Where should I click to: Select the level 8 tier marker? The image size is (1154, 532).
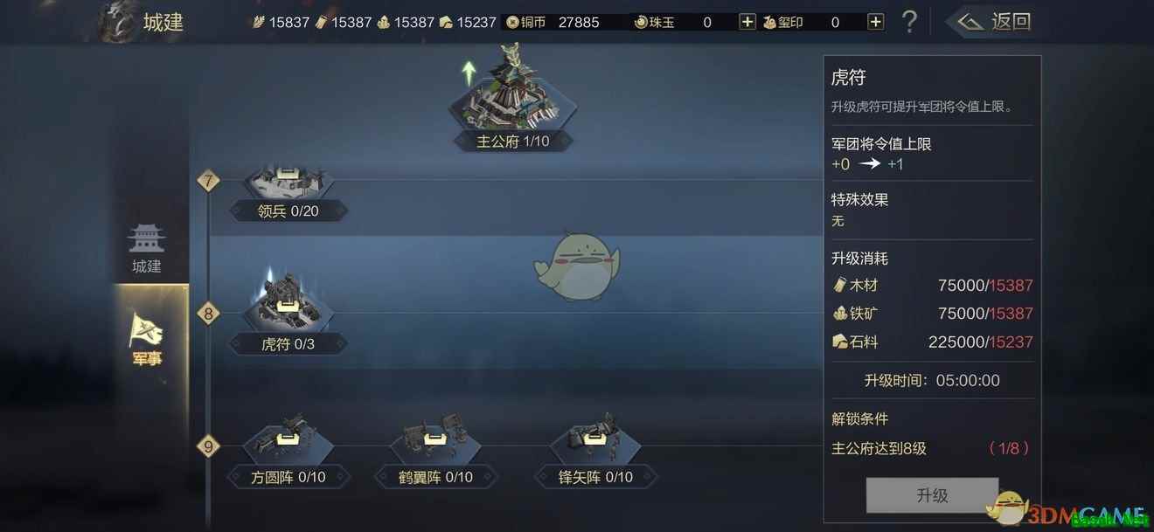pos(208,313)
